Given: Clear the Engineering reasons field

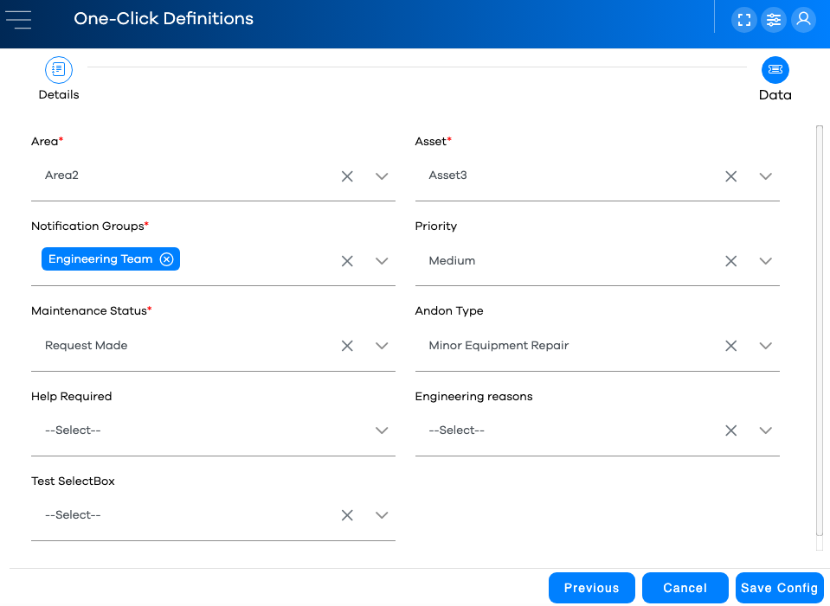Looking at the screenshot, I should 731,431.
